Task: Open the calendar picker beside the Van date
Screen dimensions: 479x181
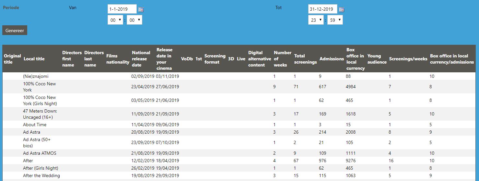Action: pyautogui.click(x=141, y=9)
